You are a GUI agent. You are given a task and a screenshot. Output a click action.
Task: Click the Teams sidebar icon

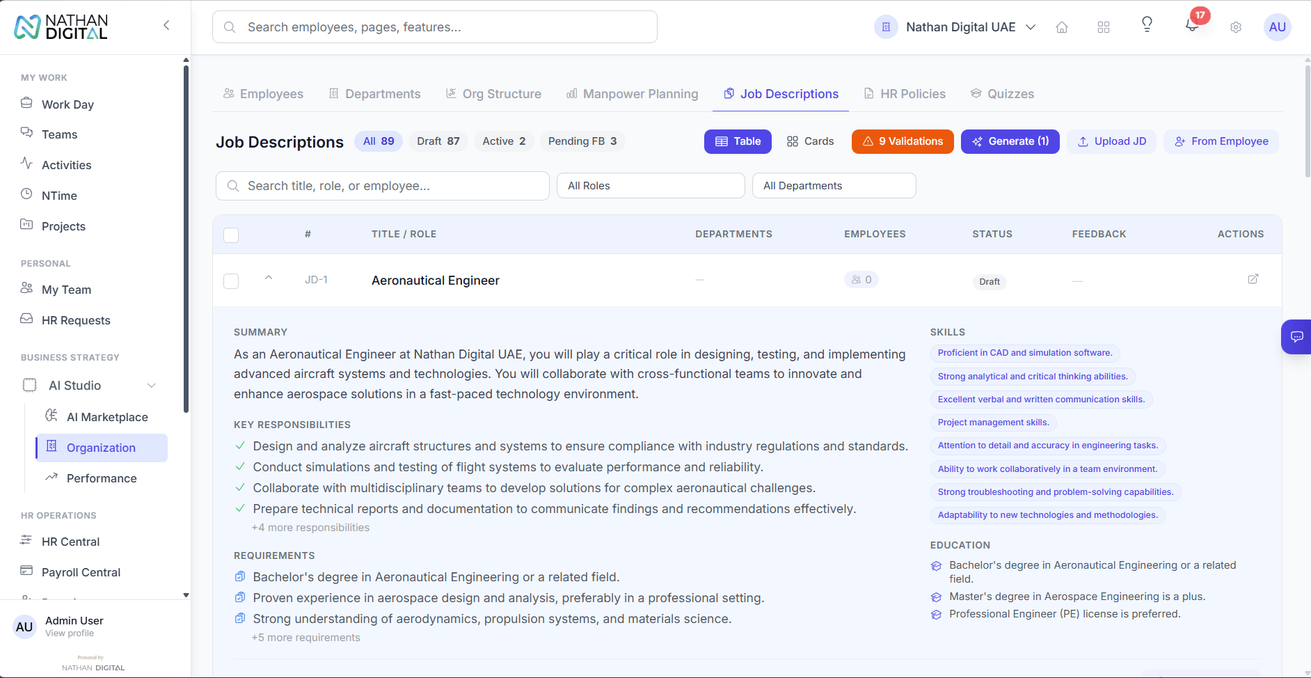(26, 133)
